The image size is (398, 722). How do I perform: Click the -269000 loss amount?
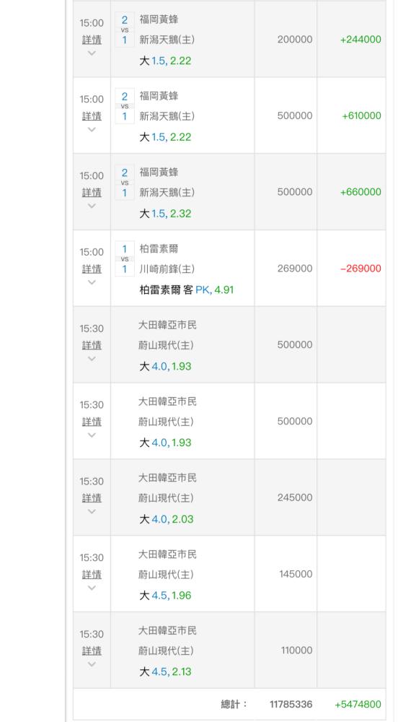point(361,269)
